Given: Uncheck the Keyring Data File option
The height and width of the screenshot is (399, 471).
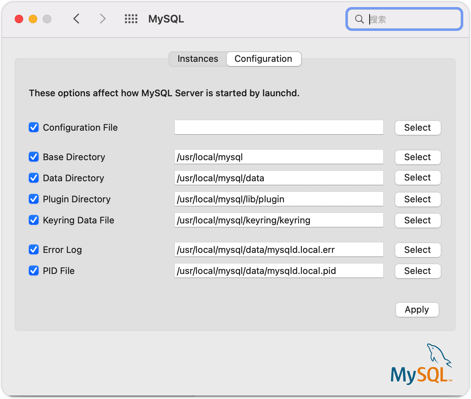Looking at the screenshot, I should pyautogui.click(x=34, y=220).
